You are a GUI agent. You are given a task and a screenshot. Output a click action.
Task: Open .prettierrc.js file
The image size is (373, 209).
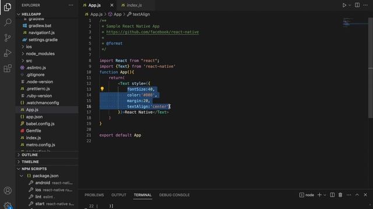click(x=47, y=89)
